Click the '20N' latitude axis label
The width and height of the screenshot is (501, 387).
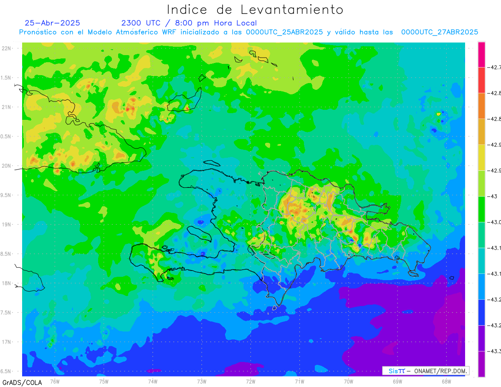6,166
